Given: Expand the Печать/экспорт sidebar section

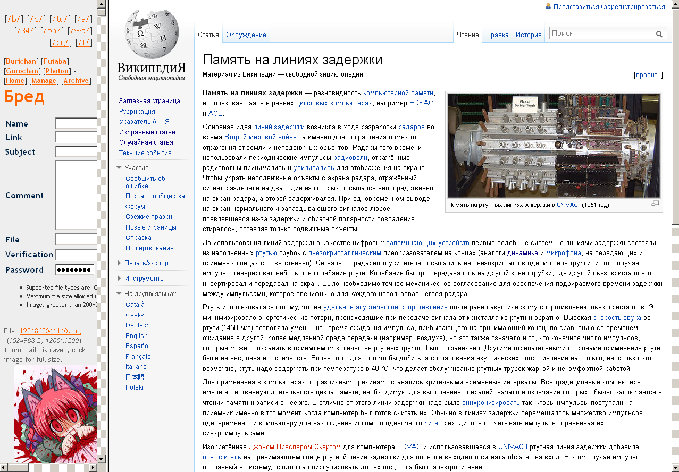Looking at the screenshot, I should coord(119,263).
